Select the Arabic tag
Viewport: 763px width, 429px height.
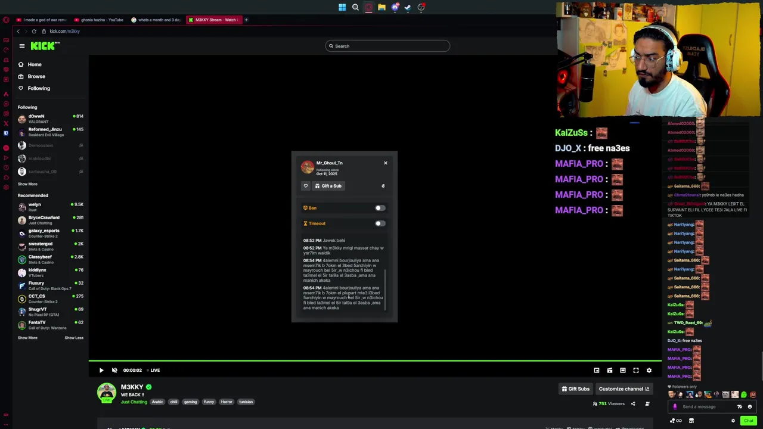click(157, 402)
